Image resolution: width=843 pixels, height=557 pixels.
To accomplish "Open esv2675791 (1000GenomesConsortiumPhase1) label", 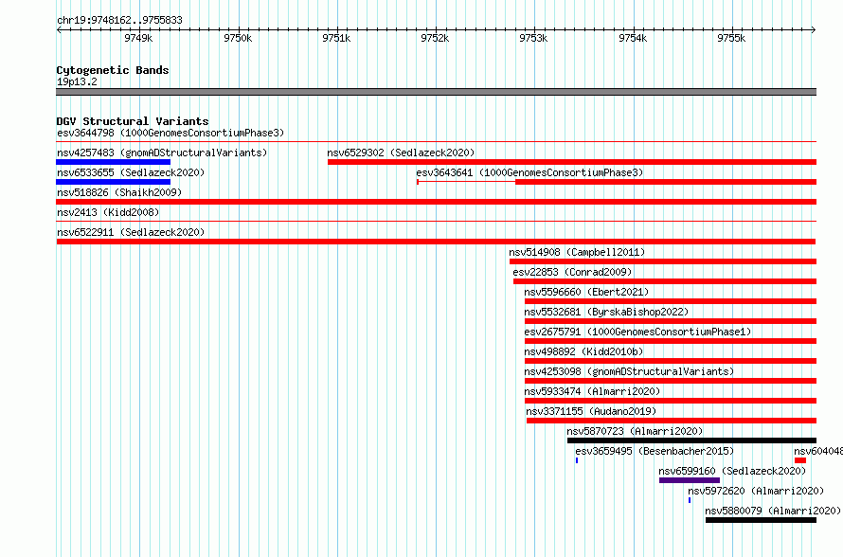I will click(x=637, y=332).
